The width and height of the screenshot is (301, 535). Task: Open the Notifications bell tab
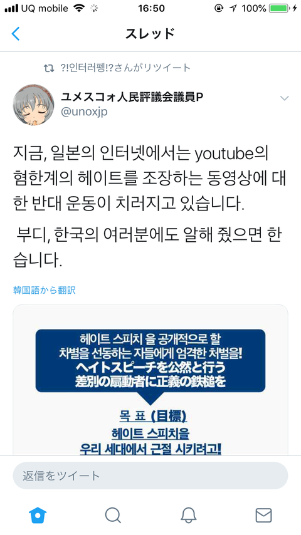coord(188,515)
